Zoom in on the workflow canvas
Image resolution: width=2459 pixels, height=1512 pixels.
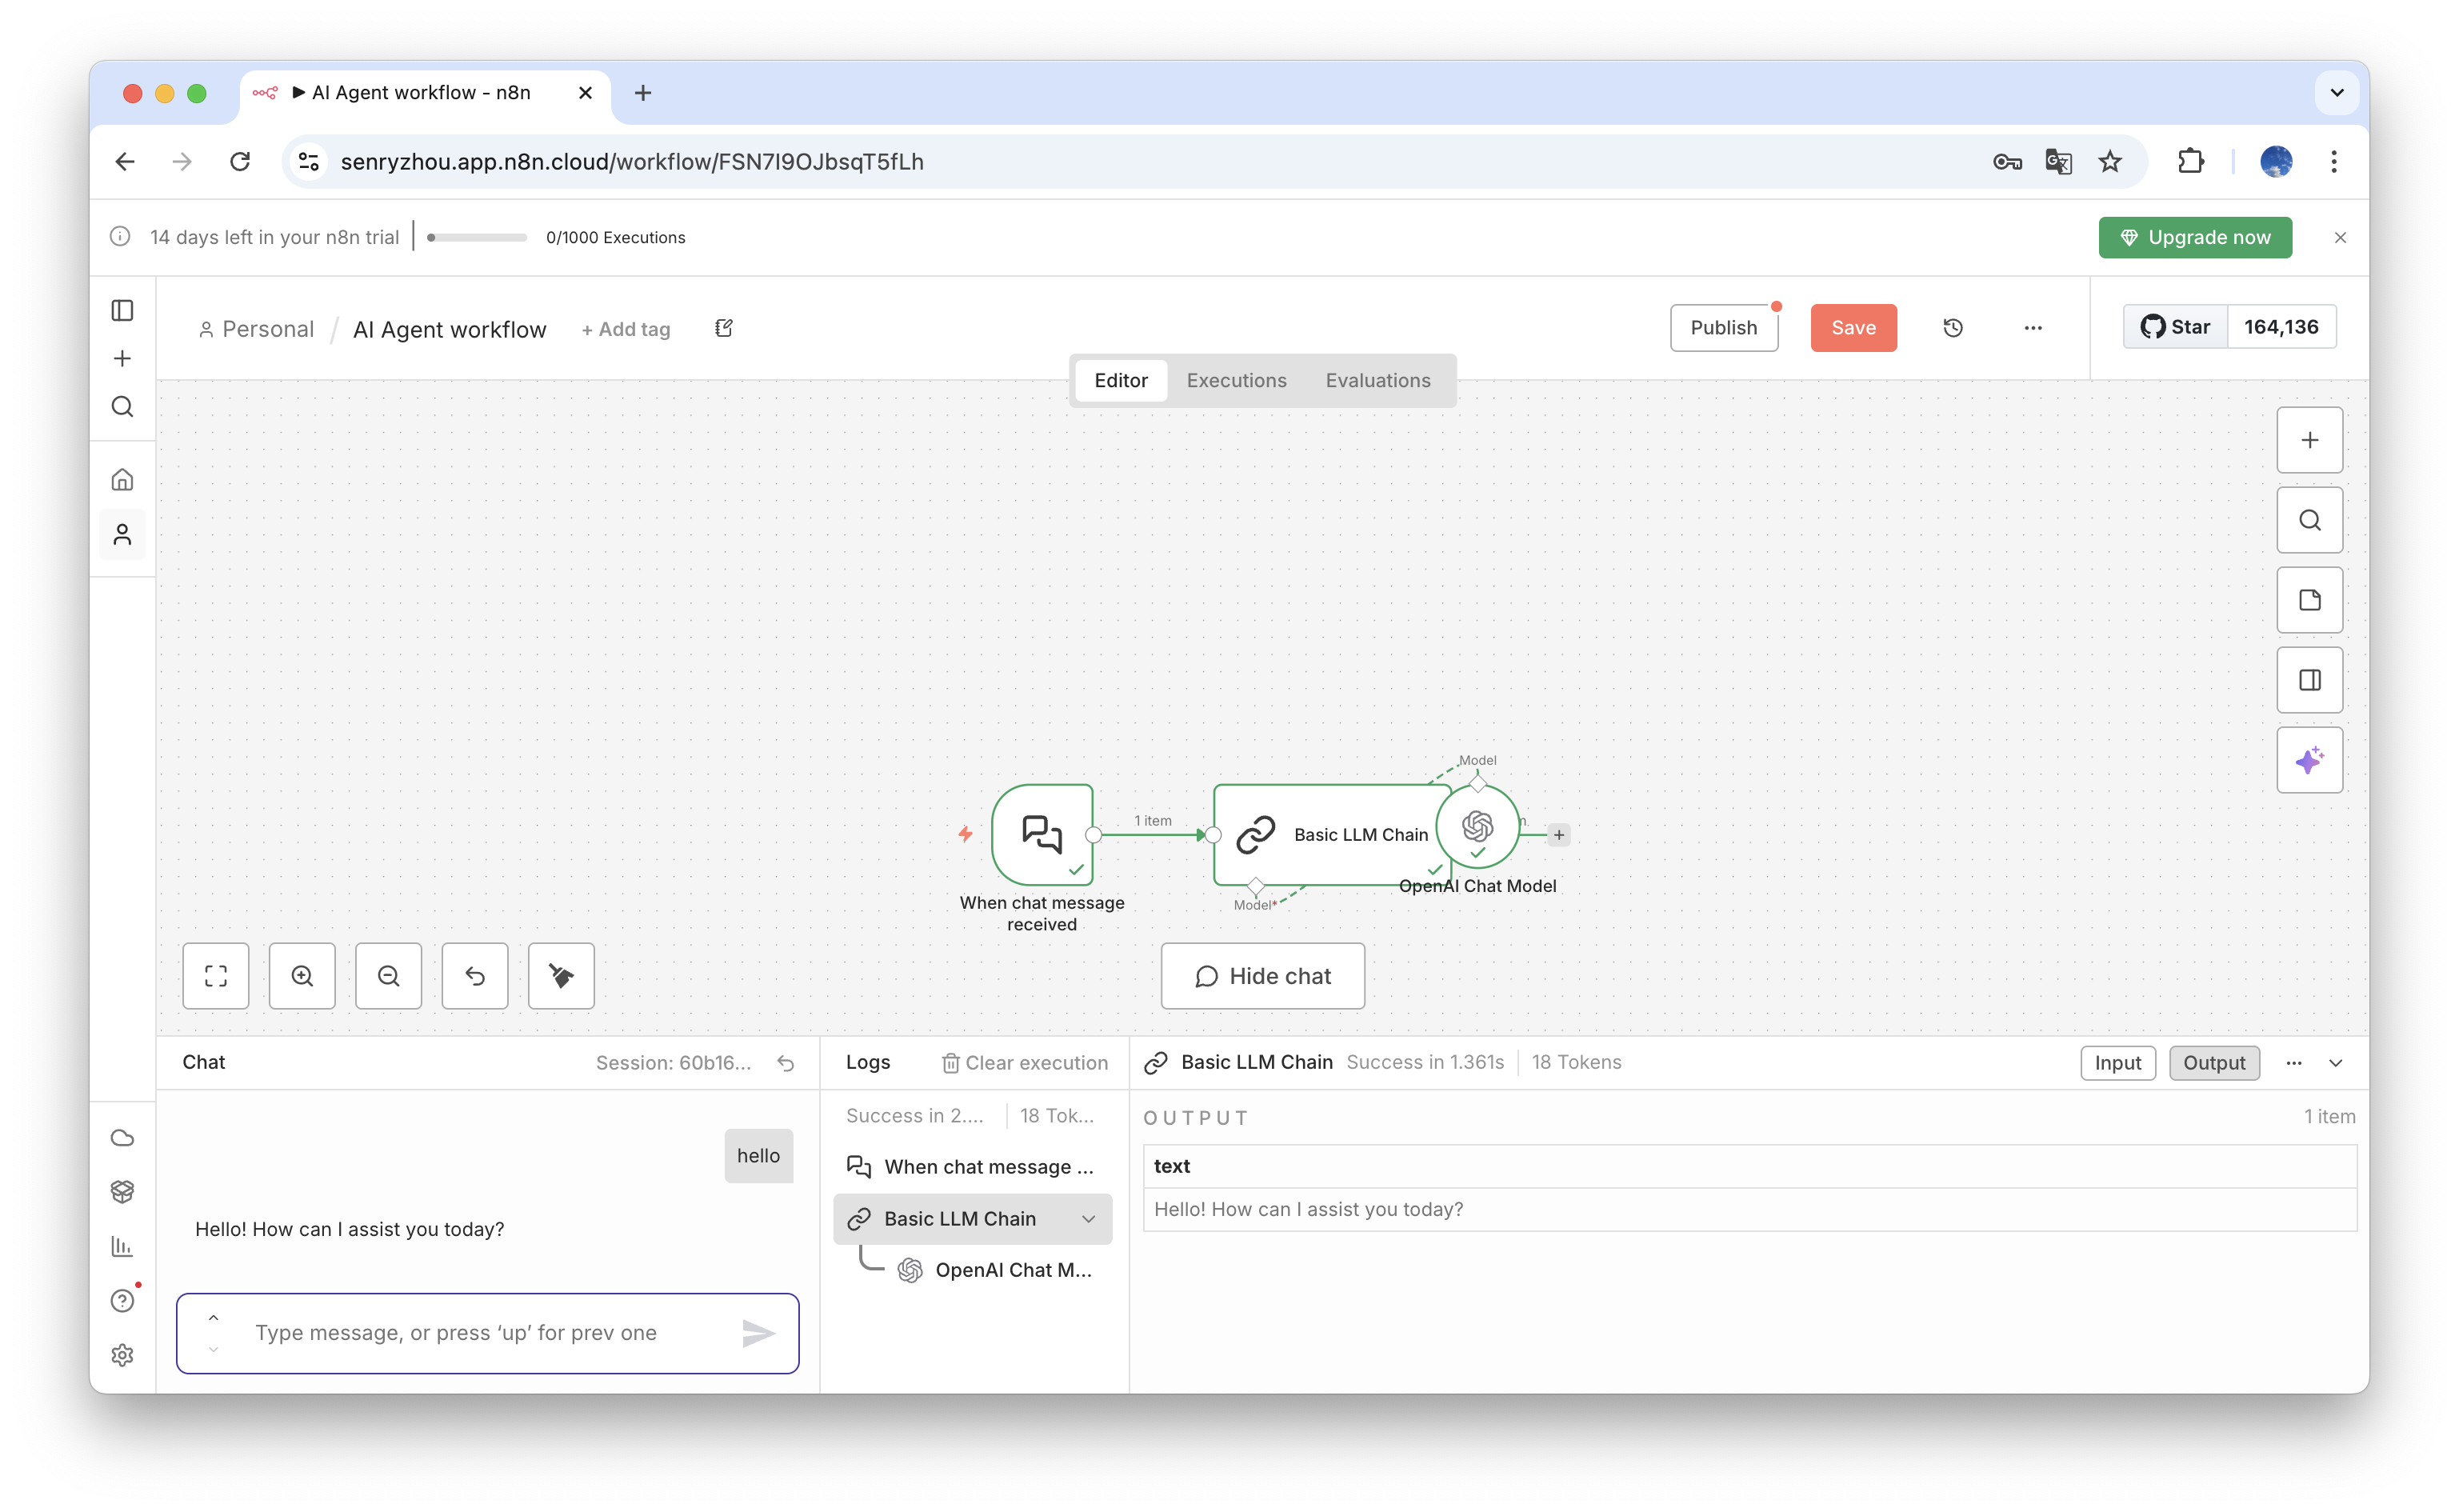click(302, 976)
